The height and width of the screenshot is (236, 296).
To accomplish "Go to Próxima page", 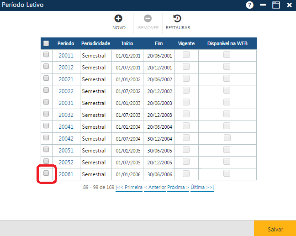I will click(x=178, y=187).
